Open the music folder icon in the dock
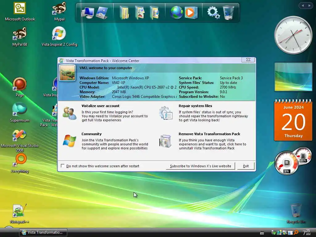Image resolution: width=316 pixels, height=237 pixels. (x=155, y=12)
